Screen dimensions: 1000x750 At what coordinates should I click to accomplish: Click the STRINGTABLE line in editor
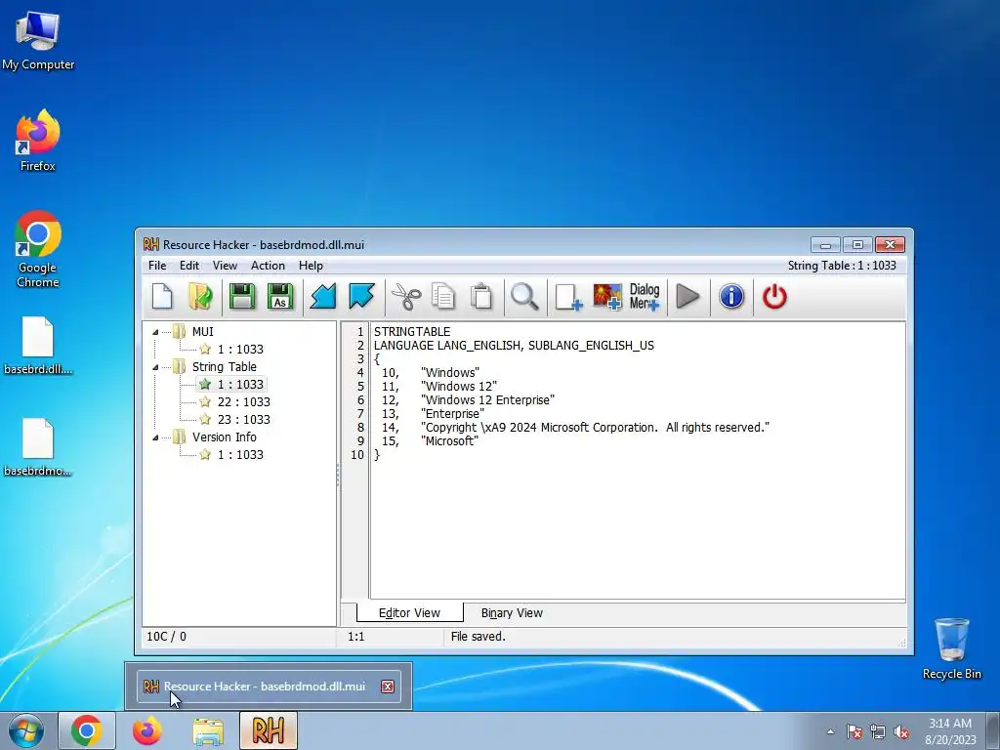412,332
